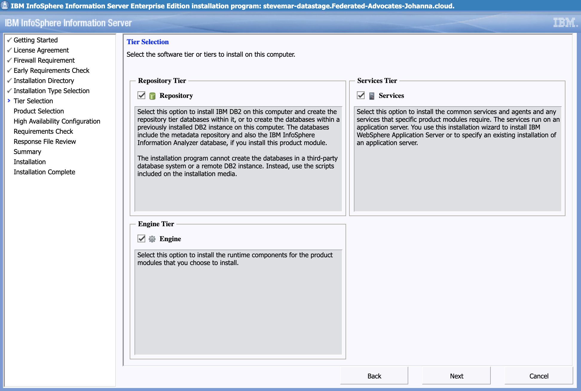Viewport: 581px width, 391px height.
Task: Click the Engine label text
Action: click(170, 239)
